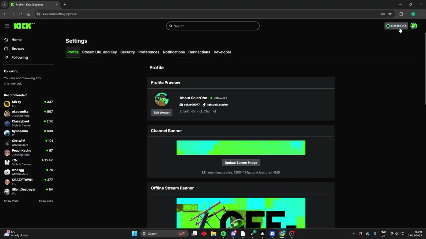Click the TikTok icon next to lightbolt_clasher
This screenshot has width=426, height=239.
[204, 105]
